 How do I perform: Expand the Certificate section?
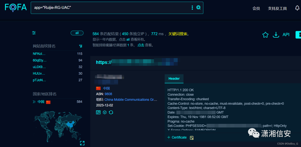[177, 138]
